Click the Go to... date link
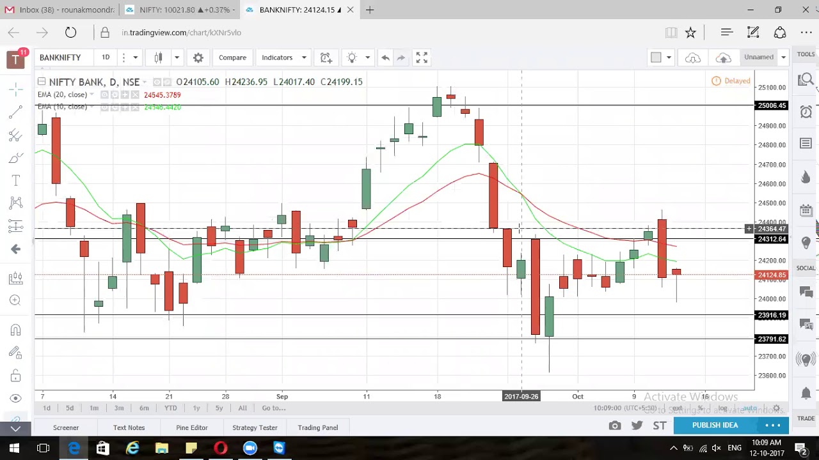 point(273,408)
